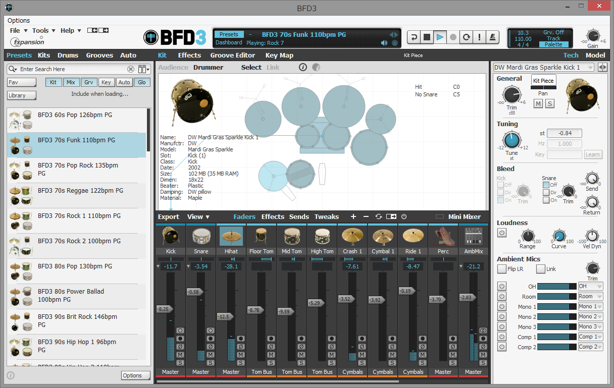The height and width of the screenshot is (388, 614).
Task: Start playback with the play button
Action: [x=440, y=37]
